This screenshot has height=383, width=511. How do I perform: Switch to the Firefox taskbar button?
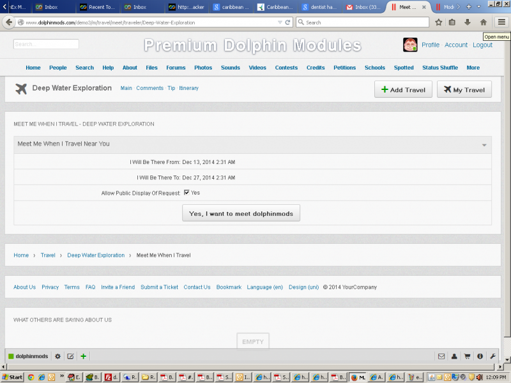point(358,377)
